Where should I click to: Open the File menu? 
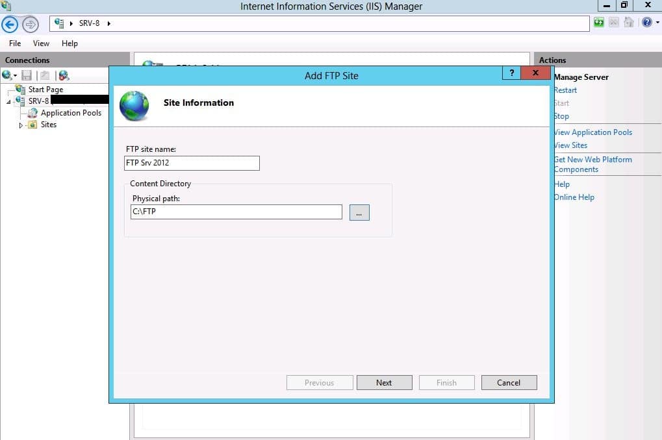point(15,43)
